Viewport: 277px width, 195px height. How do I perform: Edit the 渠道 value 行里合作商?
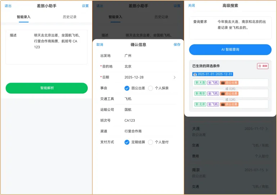coord(133,131)
